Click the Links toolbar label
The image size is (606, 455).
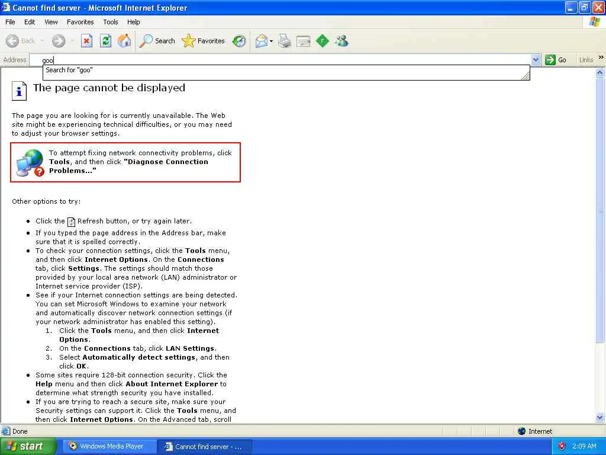[586, 60]
